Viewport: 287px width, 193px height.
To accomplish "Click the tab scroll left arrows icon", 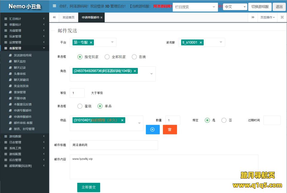I will point(54,17).
